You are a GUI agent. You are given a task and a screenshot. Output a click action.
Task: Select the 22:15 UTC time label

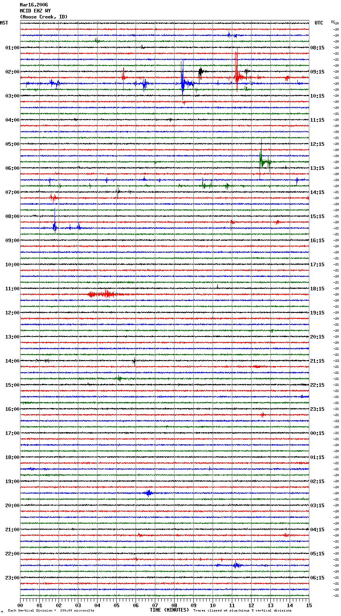(317, 385)
